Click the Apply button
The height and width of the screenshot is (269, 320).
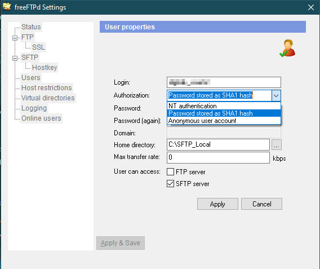click(x=217, y=204)
